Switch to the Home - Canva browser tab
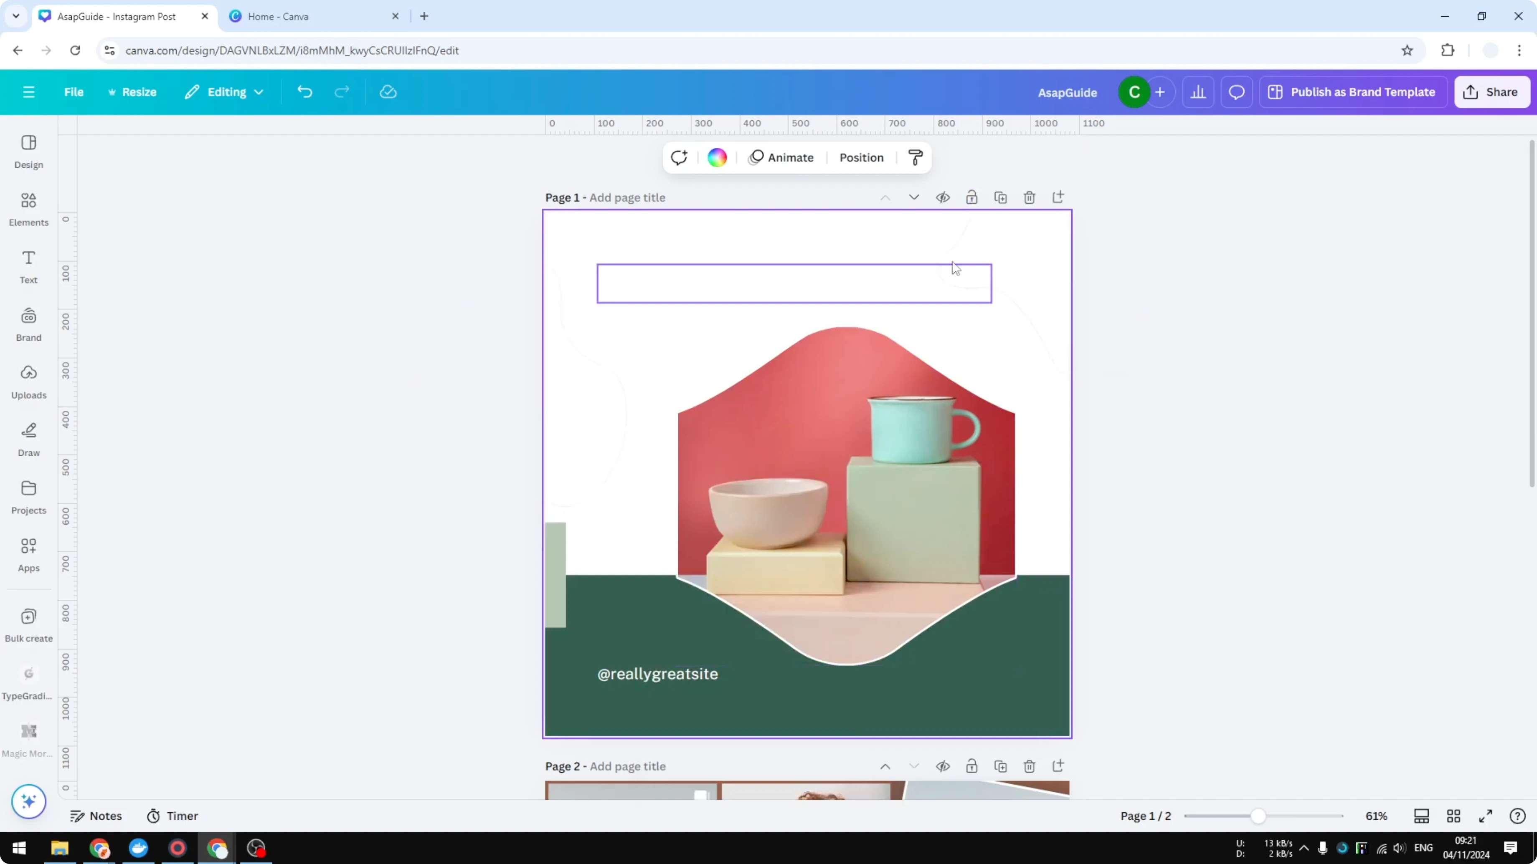The width and height of the screenshot is (1537, 864). pyautogui.click(x=280, y=16)
